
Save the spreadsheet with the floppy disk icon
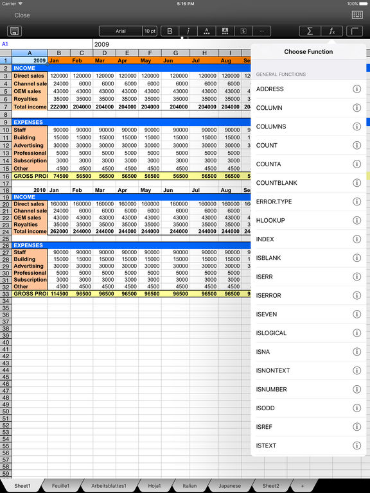(x=15, y=31)
